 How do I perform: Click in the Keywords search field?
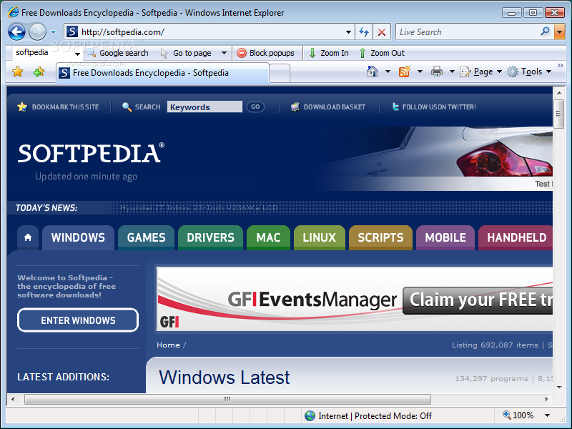204,107
